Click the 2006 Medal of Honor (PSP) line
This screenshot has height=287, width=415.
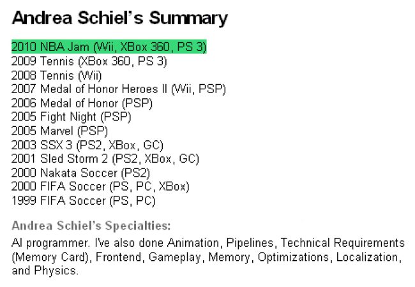click(82, 103)
